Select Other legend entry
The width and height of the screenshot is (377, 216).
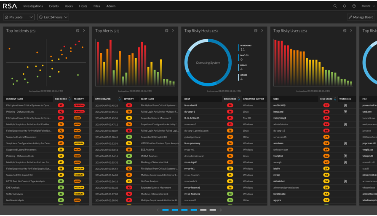coord(243,77)
